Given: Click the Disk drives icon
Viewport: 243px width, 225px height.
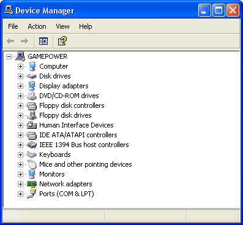Looking at the screenshot, I should click(x=32, y=76).
